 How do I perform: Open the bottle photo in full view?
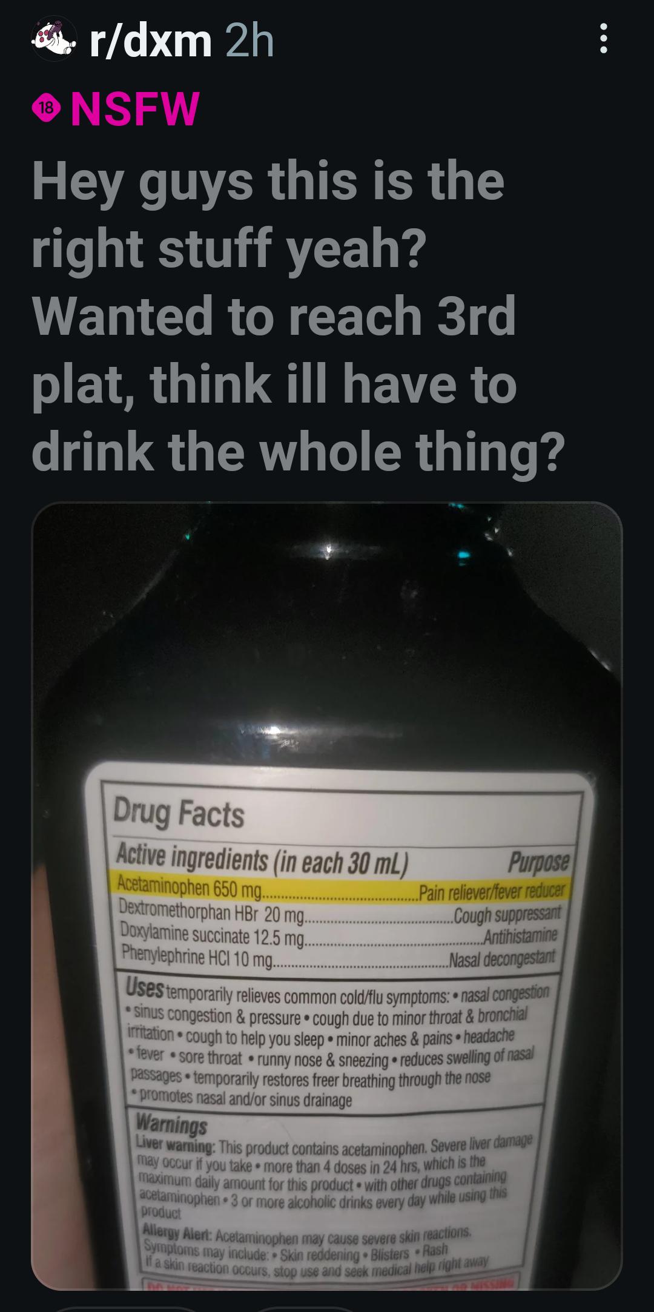coord(327,895)
